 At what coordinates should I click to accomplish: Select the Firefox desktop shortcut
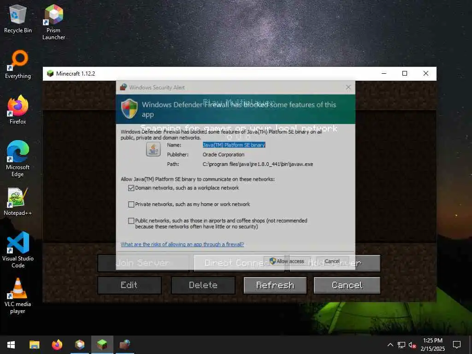(x=18, y=110)
